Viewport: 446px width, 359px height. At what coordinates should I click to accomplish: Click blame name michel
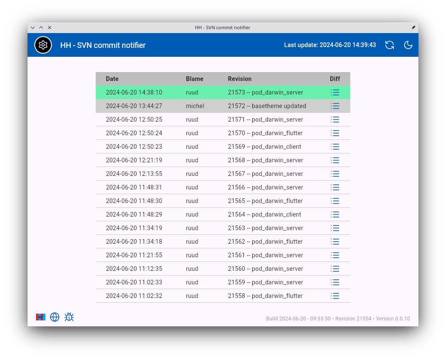pos(195,106)
